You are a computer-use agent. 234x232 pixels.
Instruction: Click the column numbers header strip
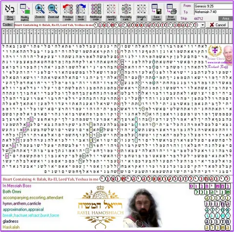(x=117, y=36)
